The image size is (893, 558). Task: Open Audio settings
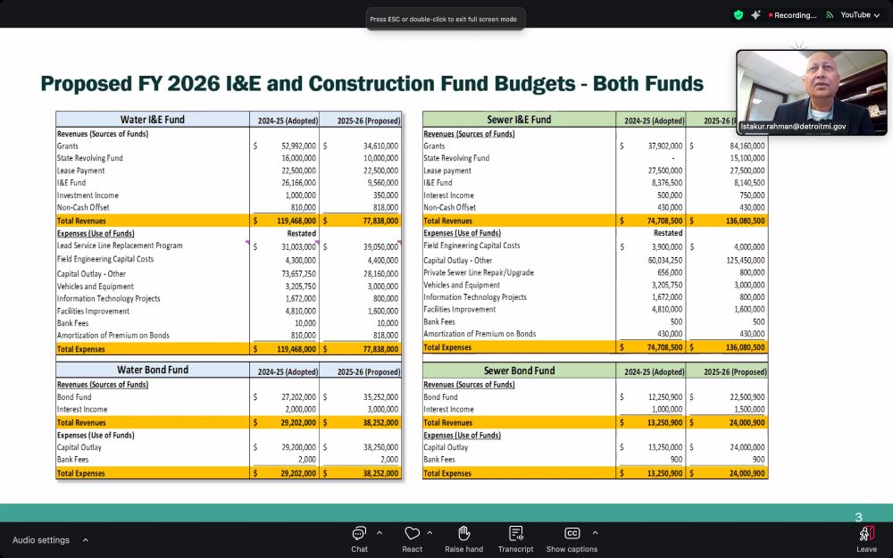point(41,540)
